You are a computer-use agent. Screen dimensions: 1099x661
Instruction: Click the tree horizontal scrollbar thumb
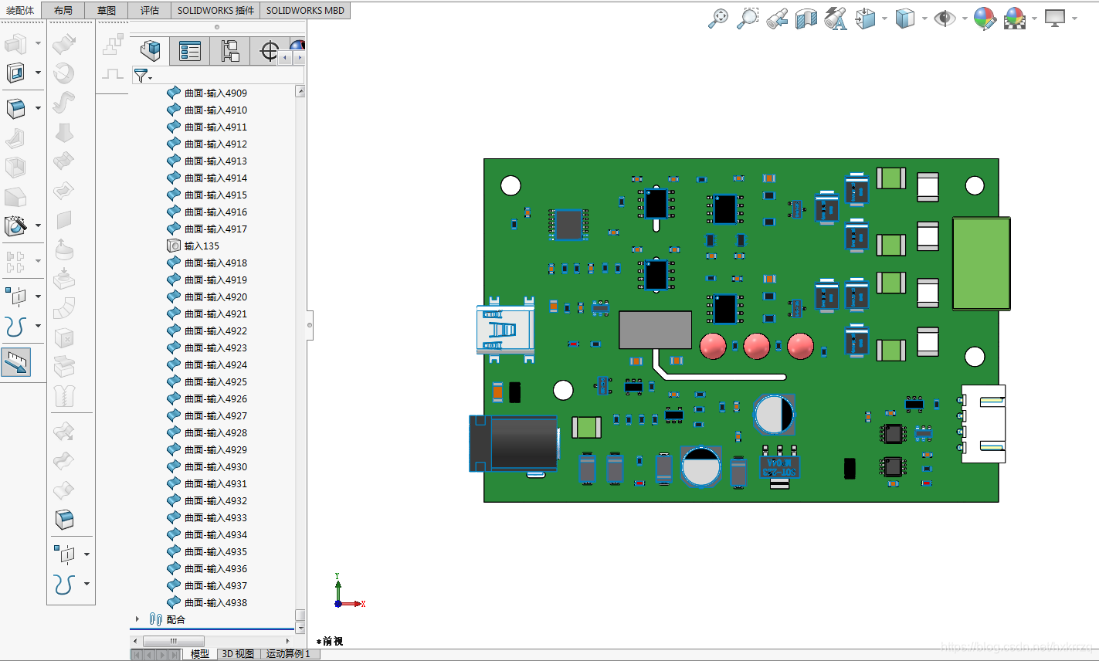tap(174, 641)
